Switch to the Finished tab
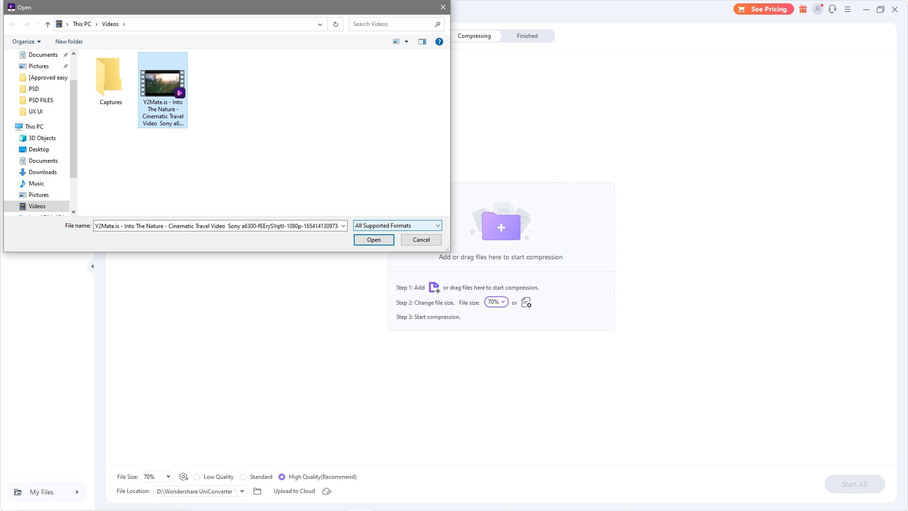 pos(527,36)
